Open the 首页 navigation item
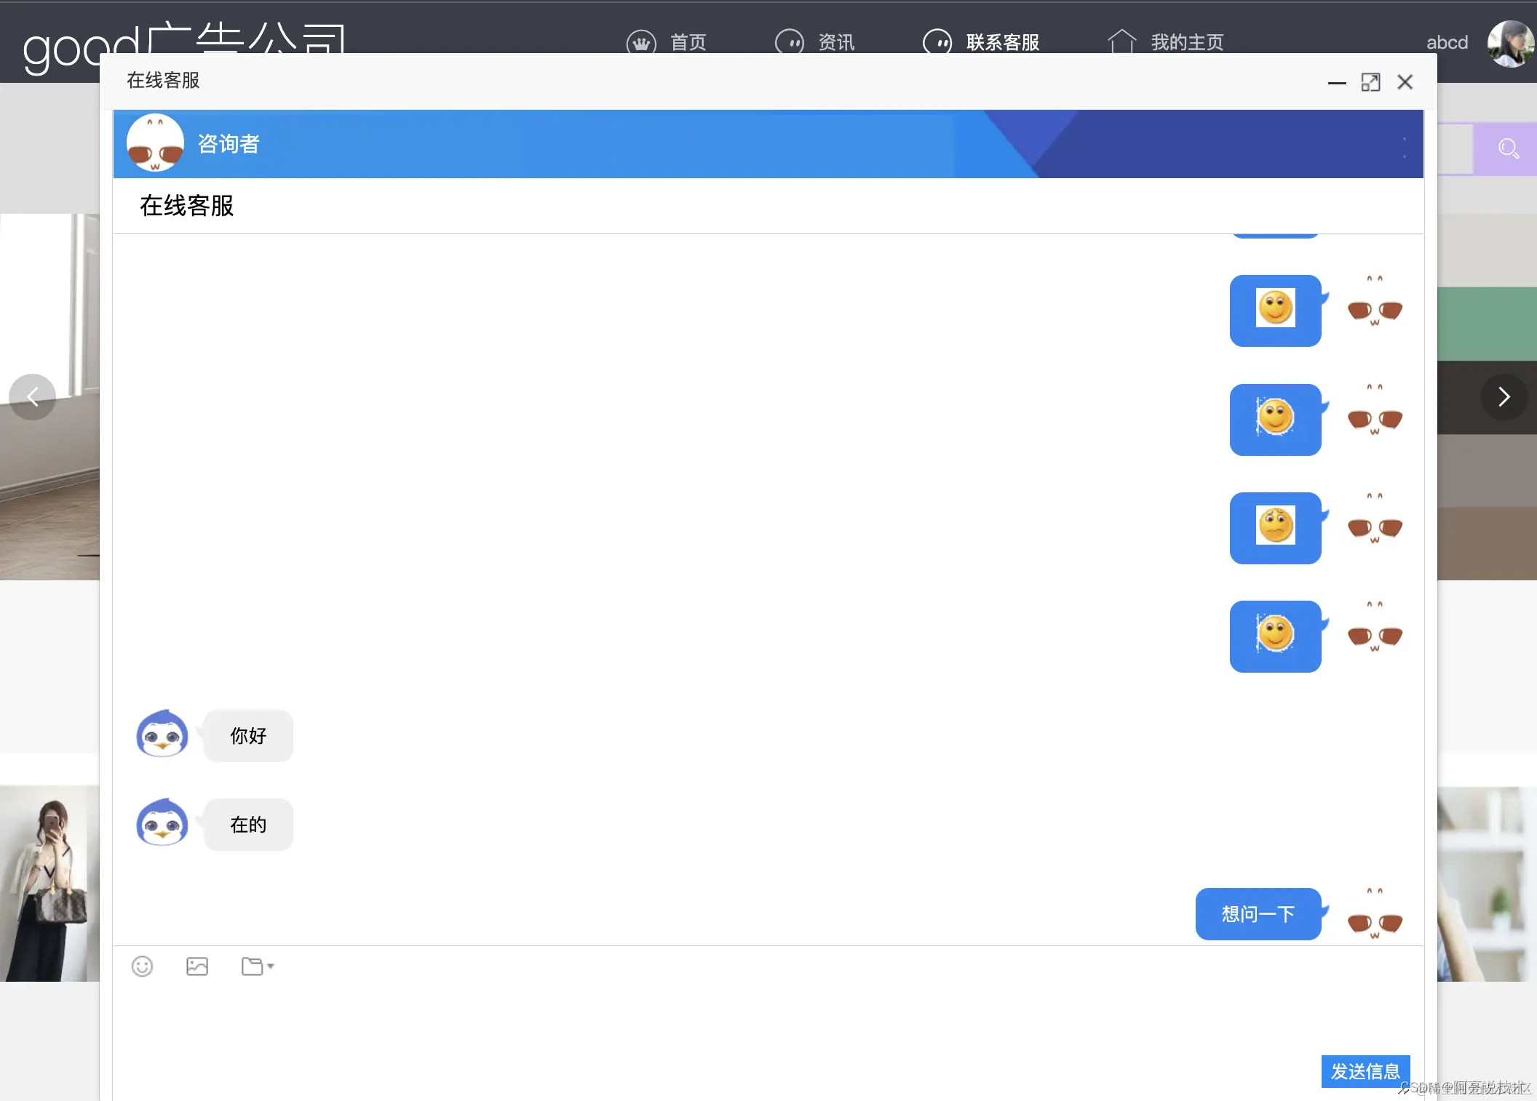 click(688, 42)
